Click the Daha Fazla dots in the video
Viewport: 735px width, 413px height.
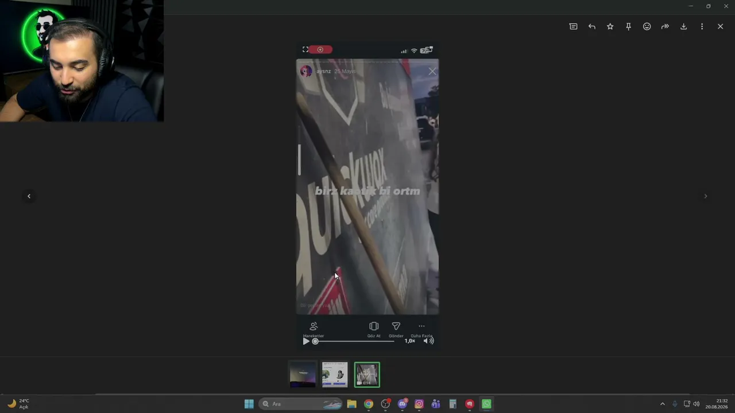pos(421,326)
